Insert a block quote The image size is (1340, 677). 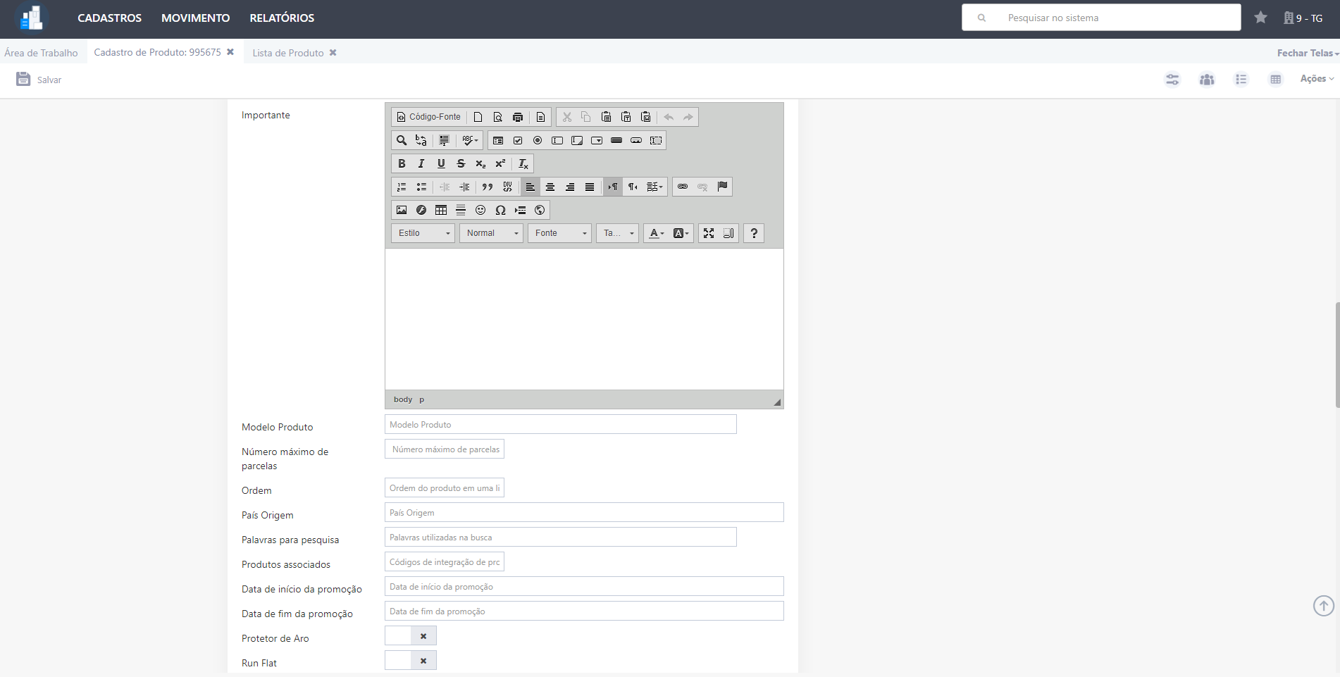pos(488,187)
